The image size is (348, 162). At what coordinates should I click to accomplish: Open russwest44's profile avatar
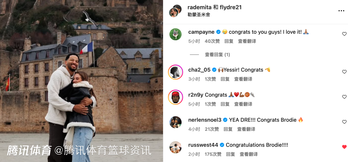[x=175, y=147]
